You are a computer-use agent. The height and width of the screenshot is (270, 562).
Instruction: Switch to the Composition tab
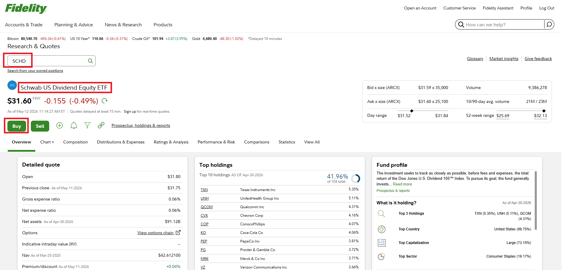(76, 142)
